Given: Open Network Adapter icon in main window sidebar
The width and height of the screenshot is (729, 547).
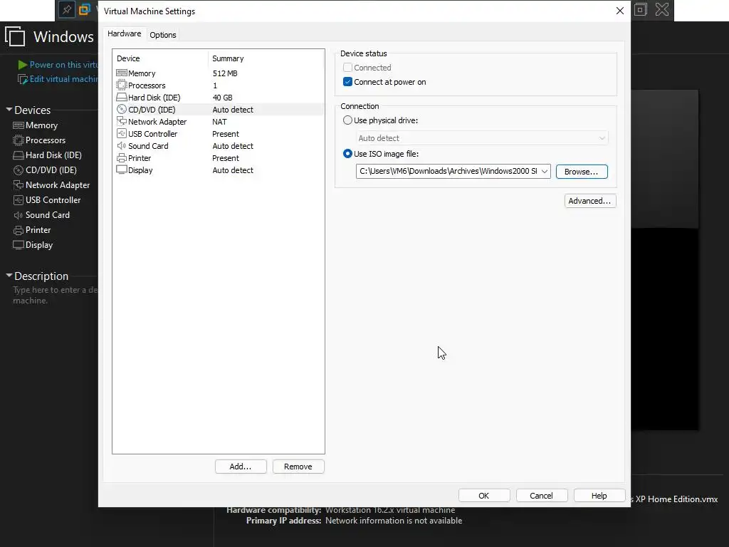Looking at the screenshot, I should click(18, 185).
